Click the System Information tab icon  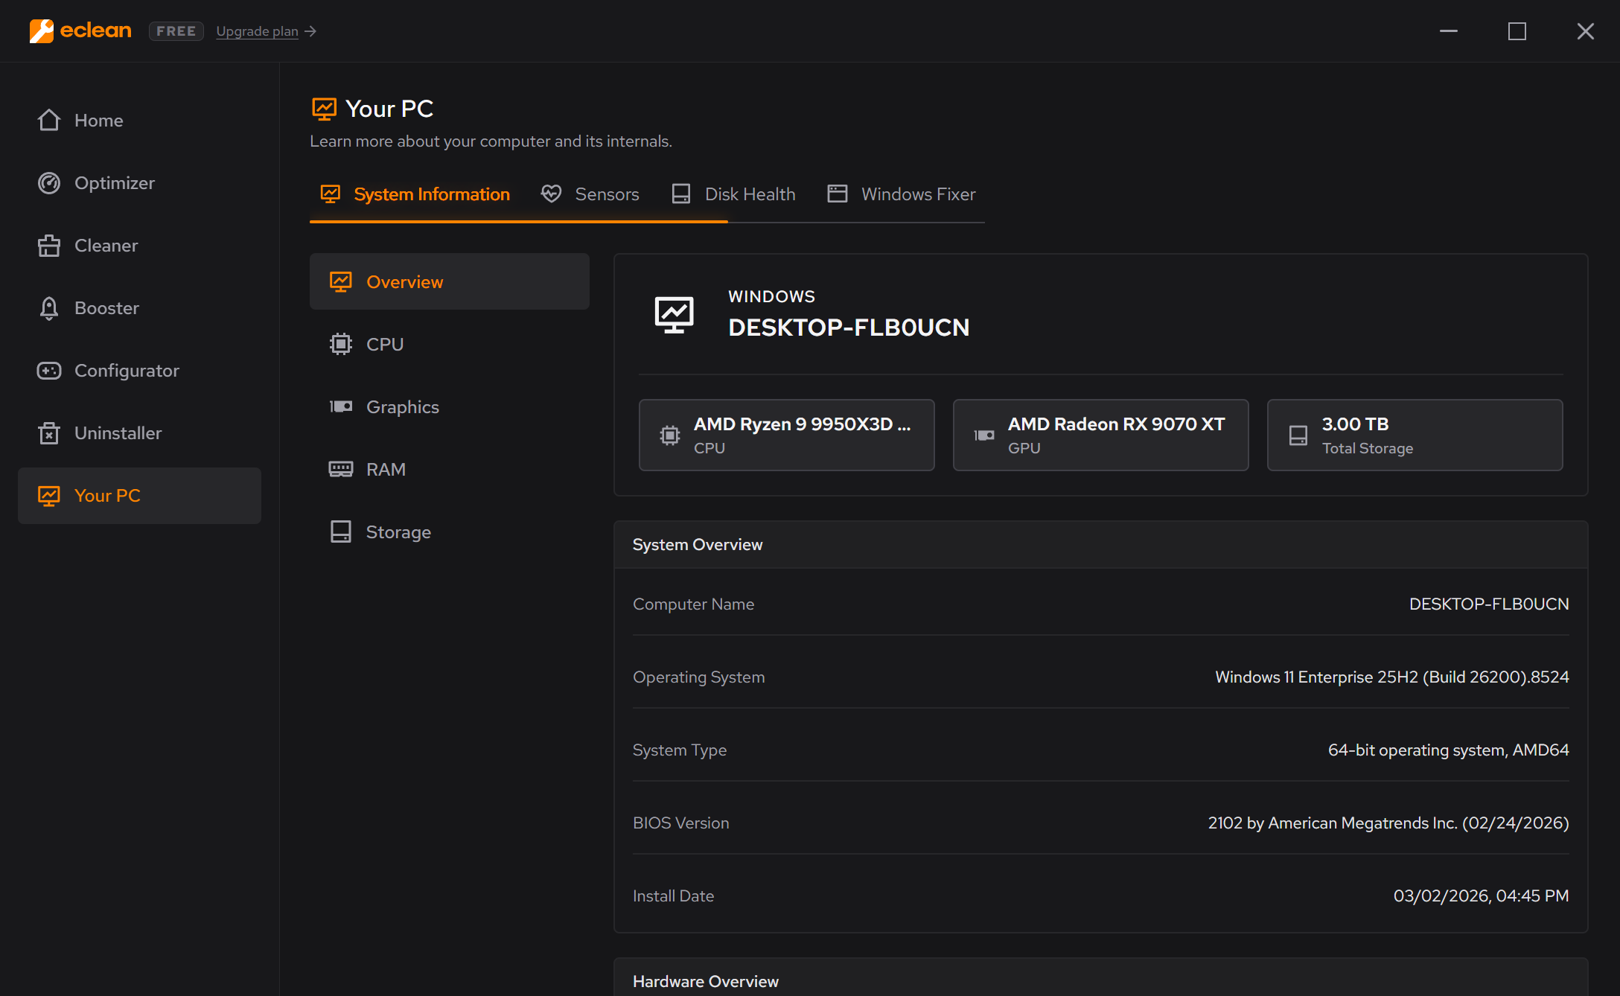(331, 194)
